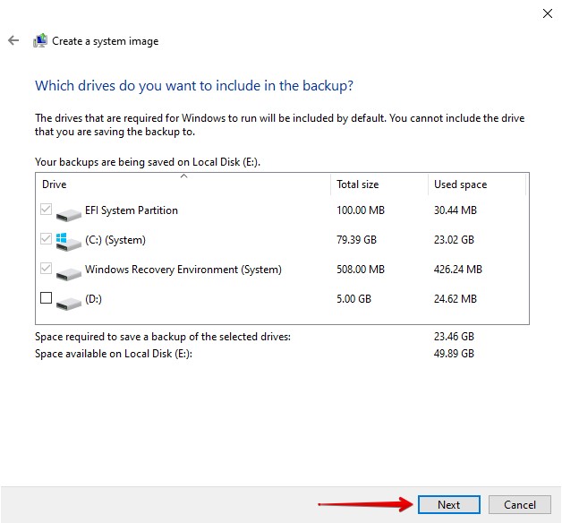This screenshot has width=562, height=523.
Task: Click the 23.46 GB required space value
Action: [454, 337]
